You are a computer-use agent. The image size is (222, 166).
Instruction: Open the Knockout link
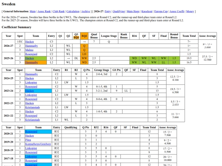coord(147,11)
